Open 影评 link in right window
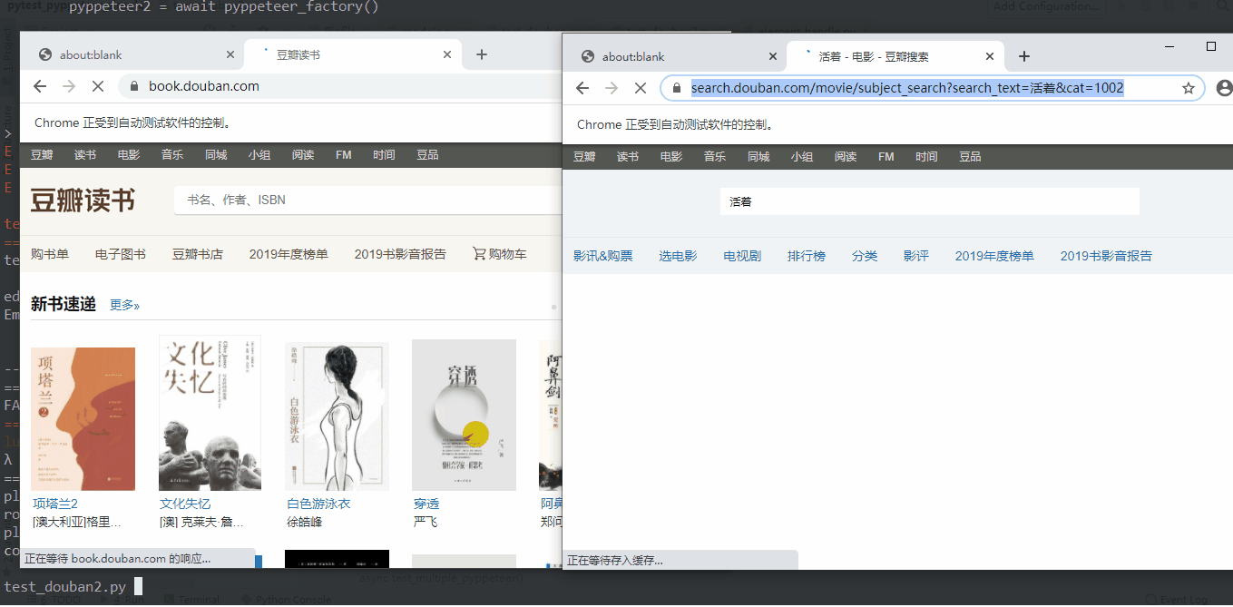1233x607 pixels. (916, 256)
